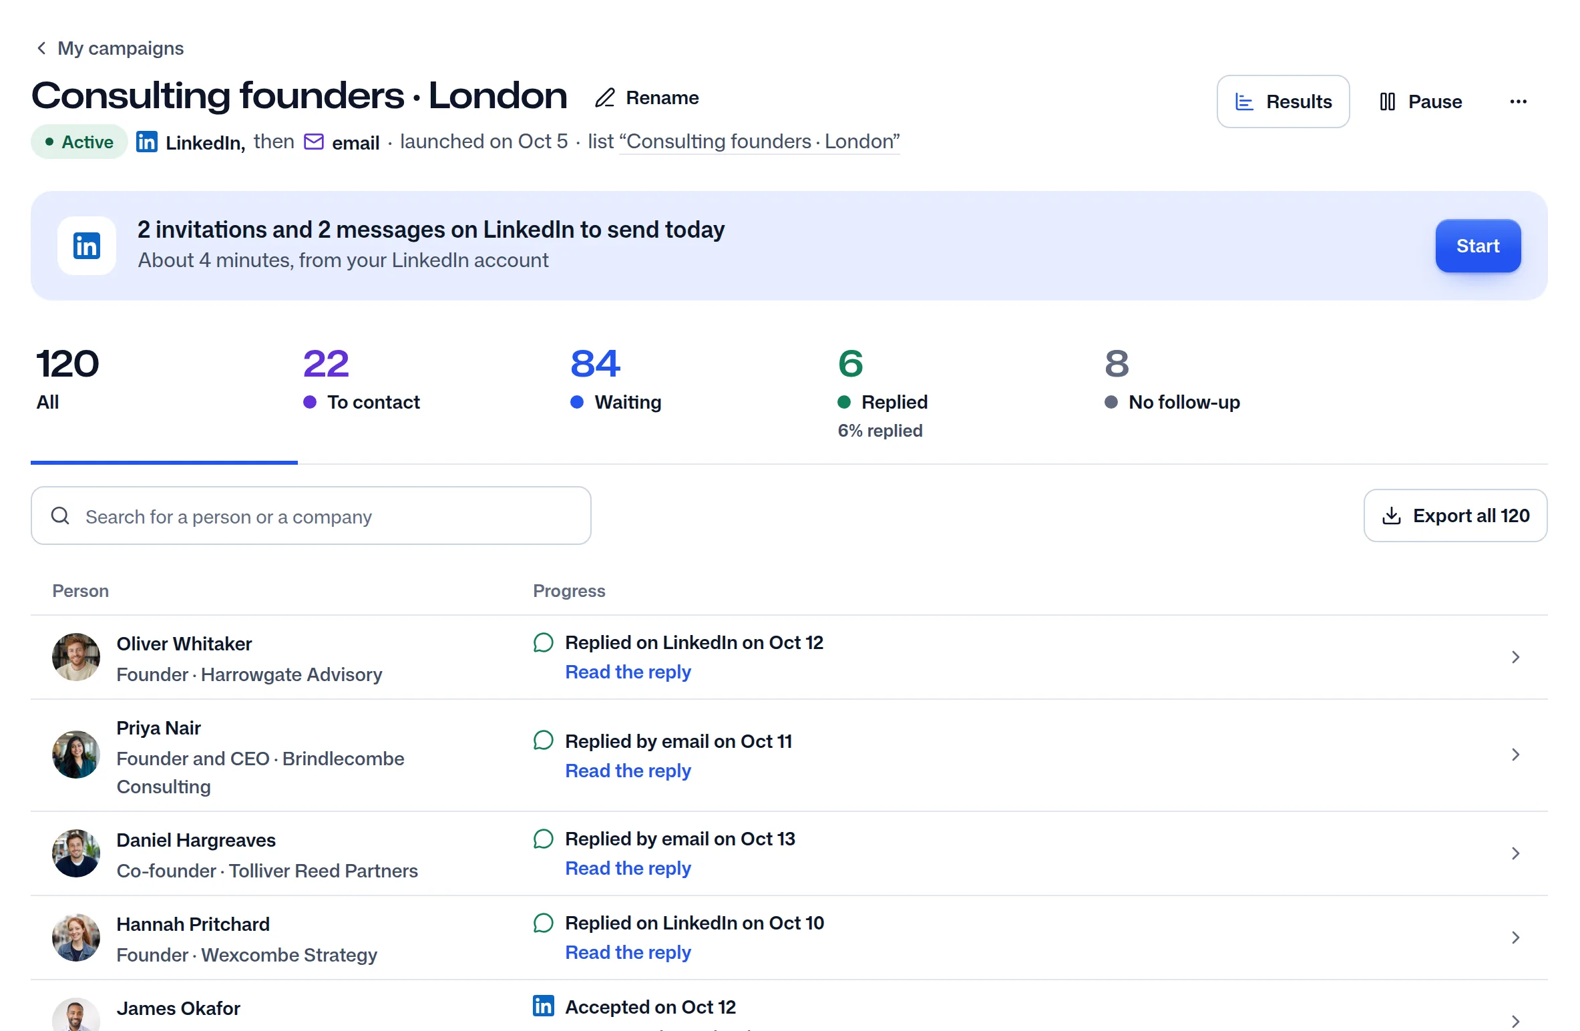This screenshot has width=1580, height=1031.
Task: Open Hannah Pritchard's avatar
Action: coord(76,938)
